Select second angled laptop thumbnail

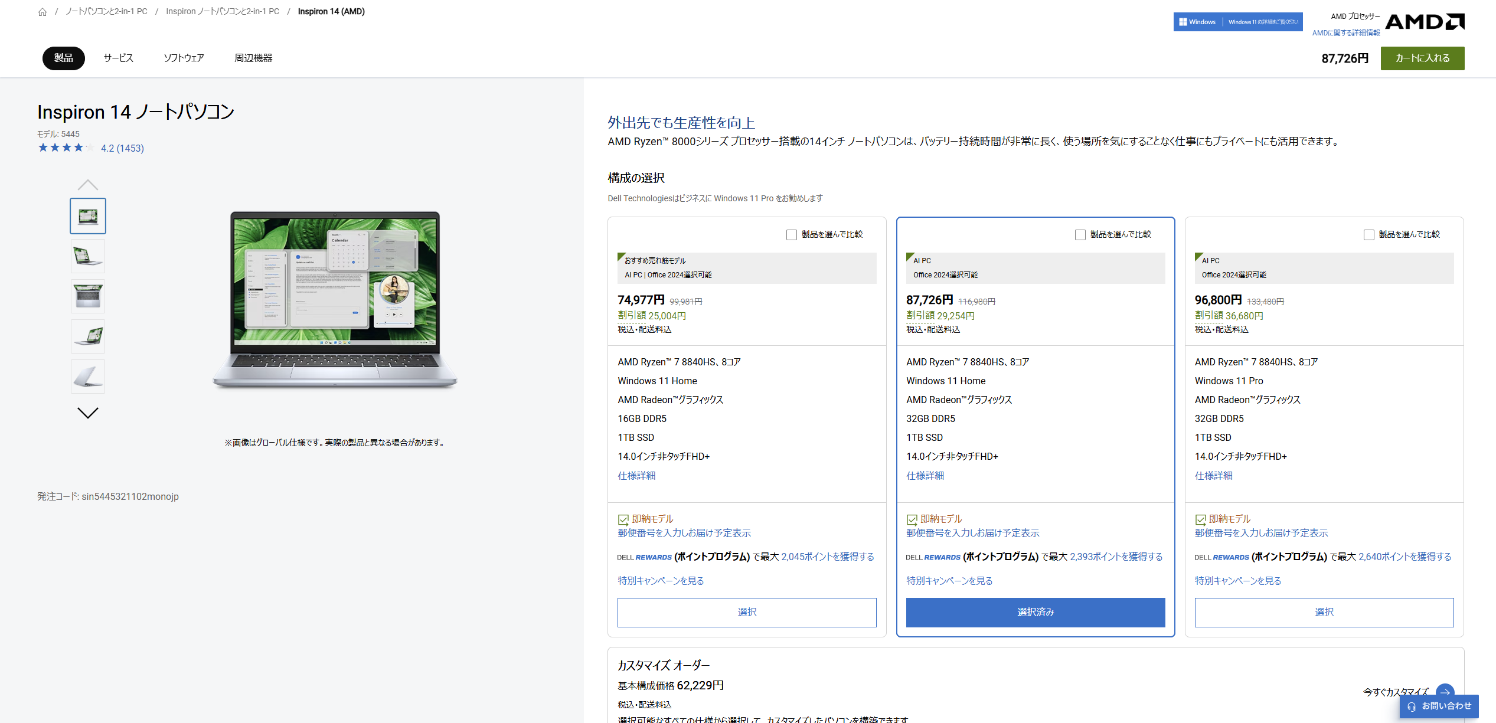(x=88, y=256)
